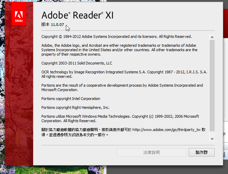This screenshot has width=228, height=174.
Task: Open the 製作群 credits button
Action: (x=201, y=153)
